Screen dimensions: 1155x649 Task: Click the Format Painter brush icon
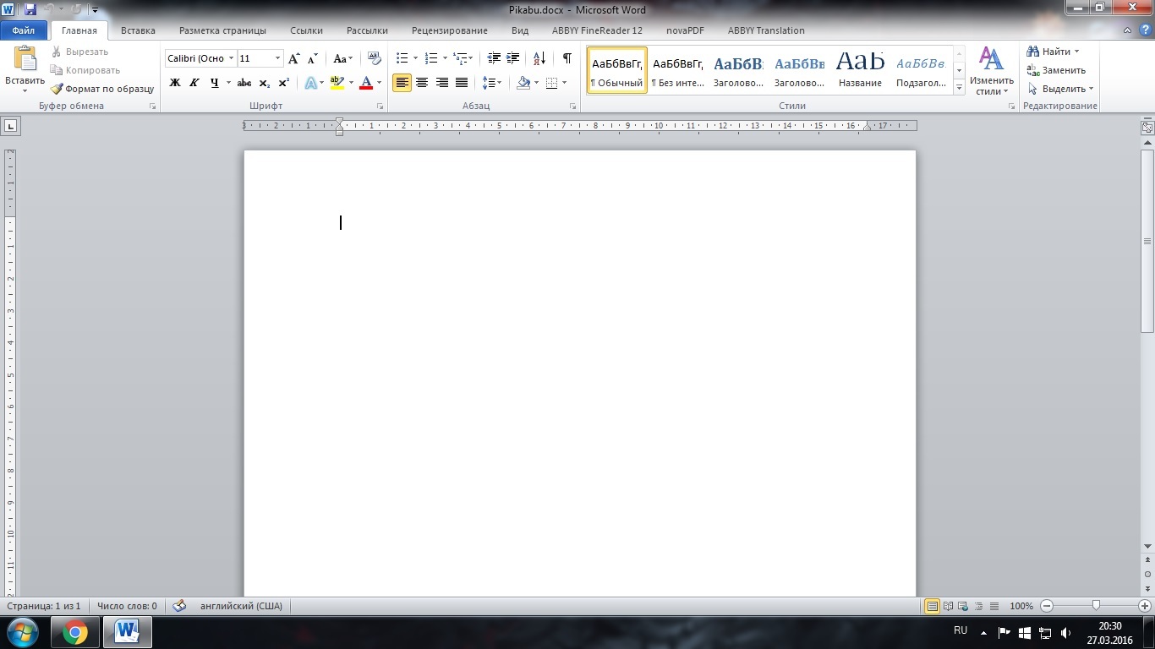click(x=57, y=89)
